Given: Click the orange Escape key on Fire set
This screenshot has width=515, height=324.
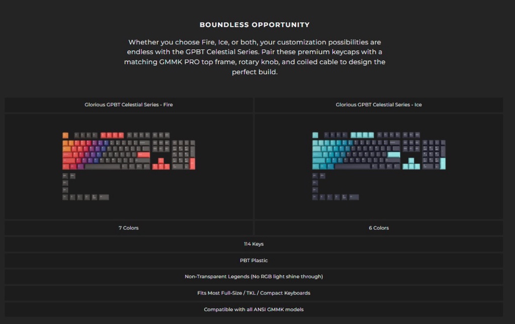Looking at the screenshot, I should (x=65, y=135).
